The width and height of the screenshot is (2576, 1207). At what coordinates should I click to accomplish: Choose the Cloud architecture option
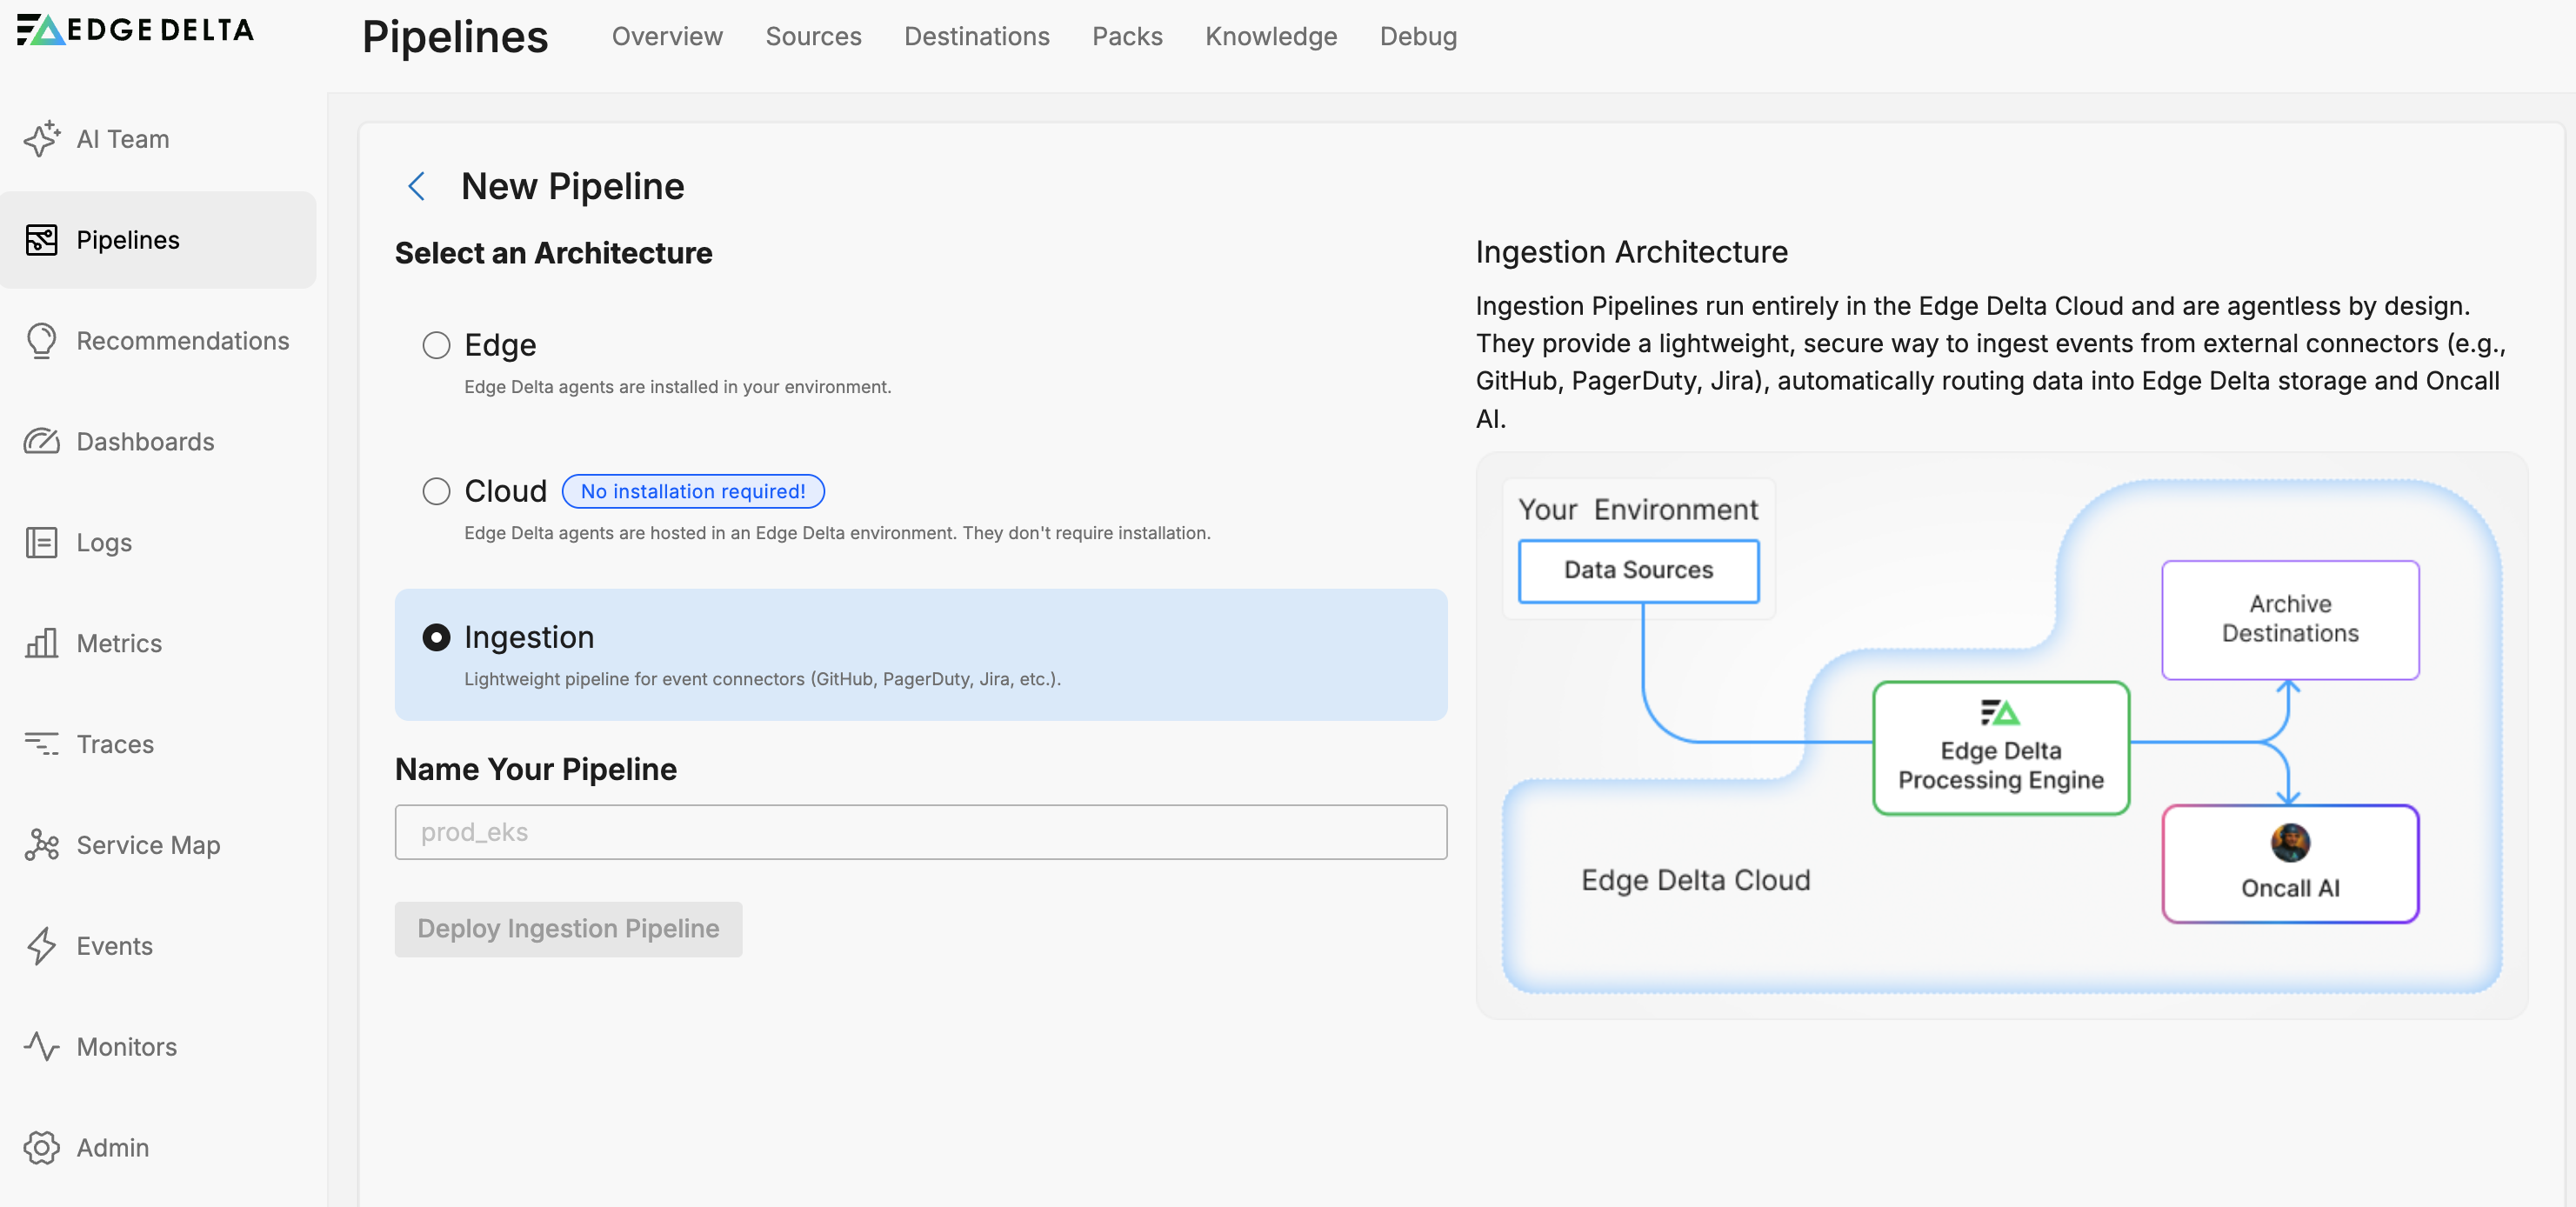point(436,491)
